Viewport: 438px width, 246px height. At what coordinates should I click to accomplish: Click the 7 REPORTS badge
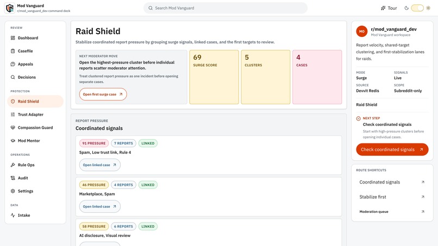pos(123,143)
